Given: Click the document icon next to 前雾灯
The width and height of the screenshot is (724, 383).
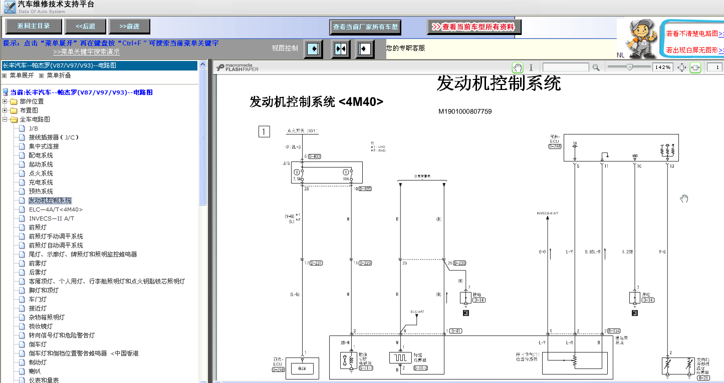Looking at the screenshot, I should (x=22, y=263).
